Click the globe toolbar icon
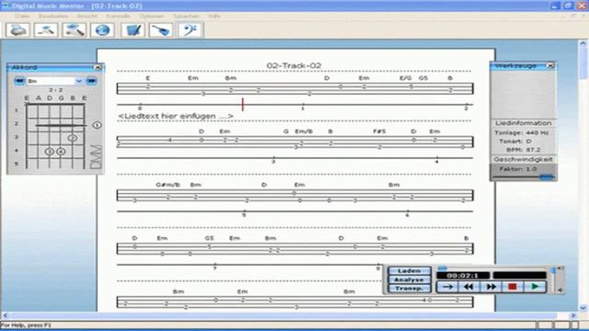This screenshot has height=331, width=589. pos(102,30)
